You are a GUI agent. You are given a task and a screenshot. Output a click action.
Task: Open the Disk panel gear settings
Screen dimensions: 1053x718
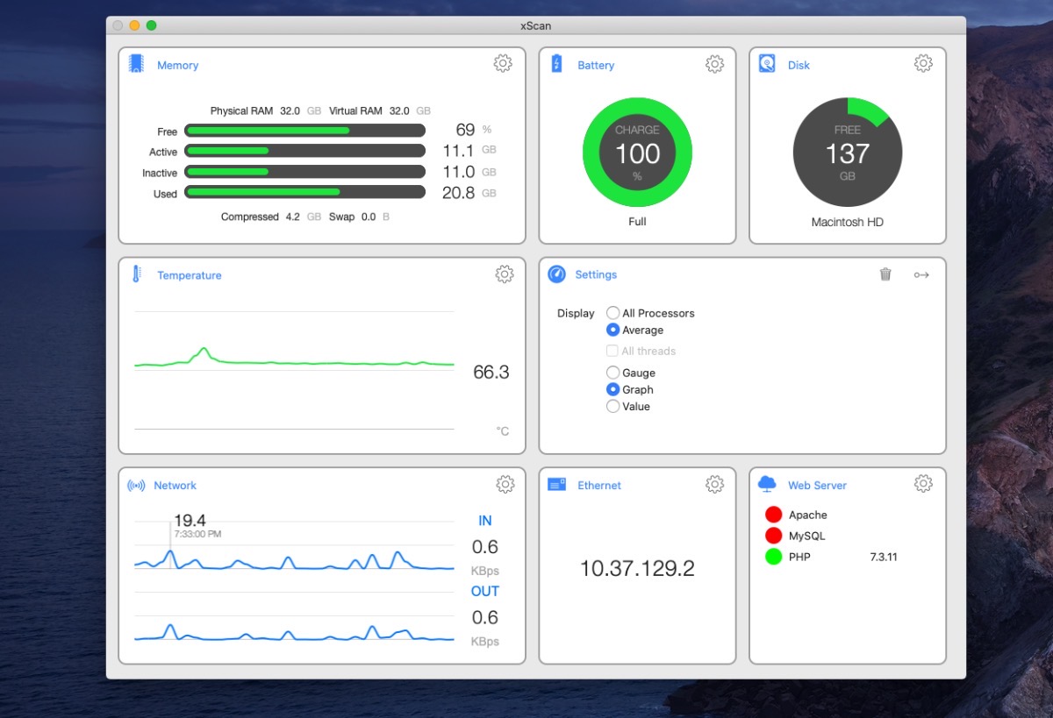[923, 63]
